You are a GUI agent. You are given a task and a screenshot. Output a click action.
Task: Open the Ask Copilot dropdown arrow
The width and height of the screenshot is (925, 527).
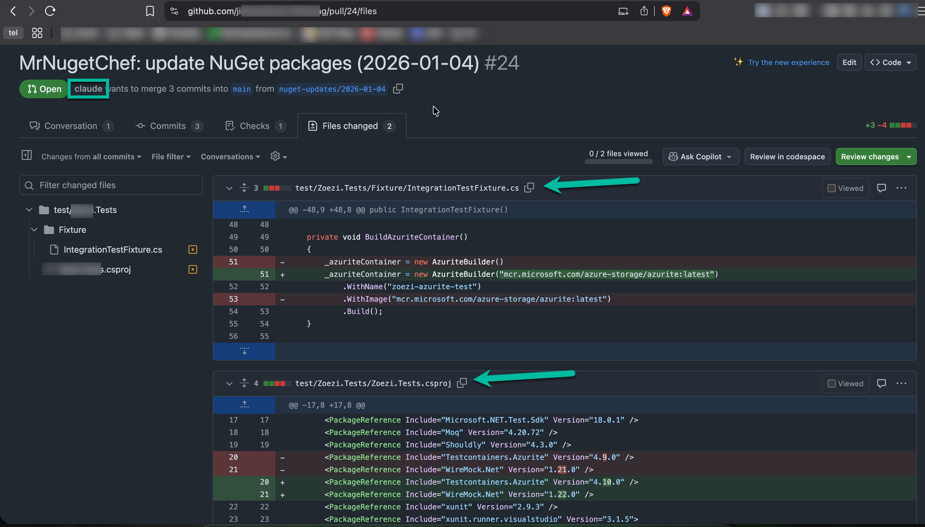pyautogui.click(x=729, y=157)
